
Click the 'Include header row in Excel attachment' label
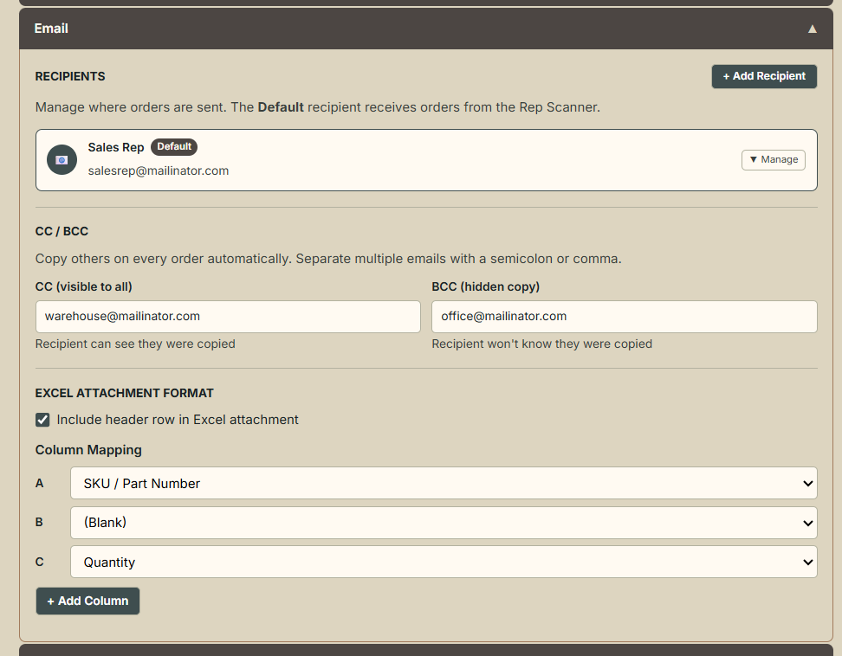pyautogui.click(x=178, y=420)
